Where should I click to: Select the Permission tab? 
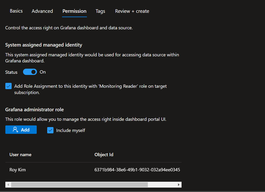coord(74,11)
